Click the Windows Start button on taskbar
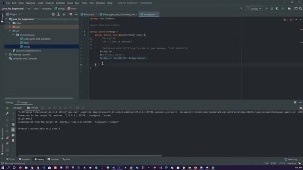 pos(2,168)
